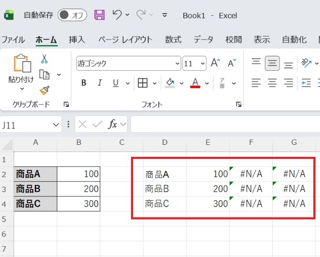Viewport: 320px width, 257px height.
Task: Click the Copy icon
Action: [44, 75]
